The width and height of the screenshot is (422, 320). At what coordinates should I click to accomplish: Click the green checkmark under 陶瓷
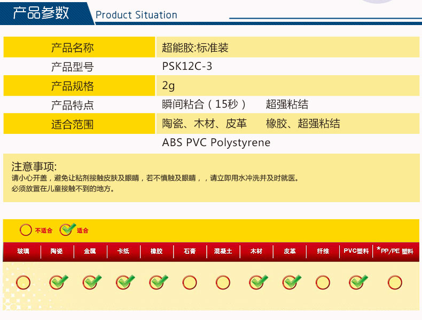58,282
